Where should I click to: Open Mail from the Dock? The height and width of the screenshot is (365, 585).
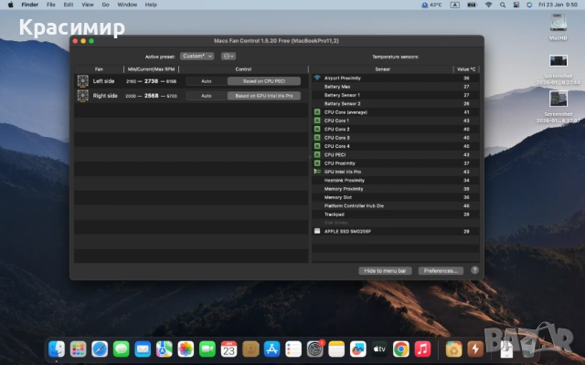143,349
